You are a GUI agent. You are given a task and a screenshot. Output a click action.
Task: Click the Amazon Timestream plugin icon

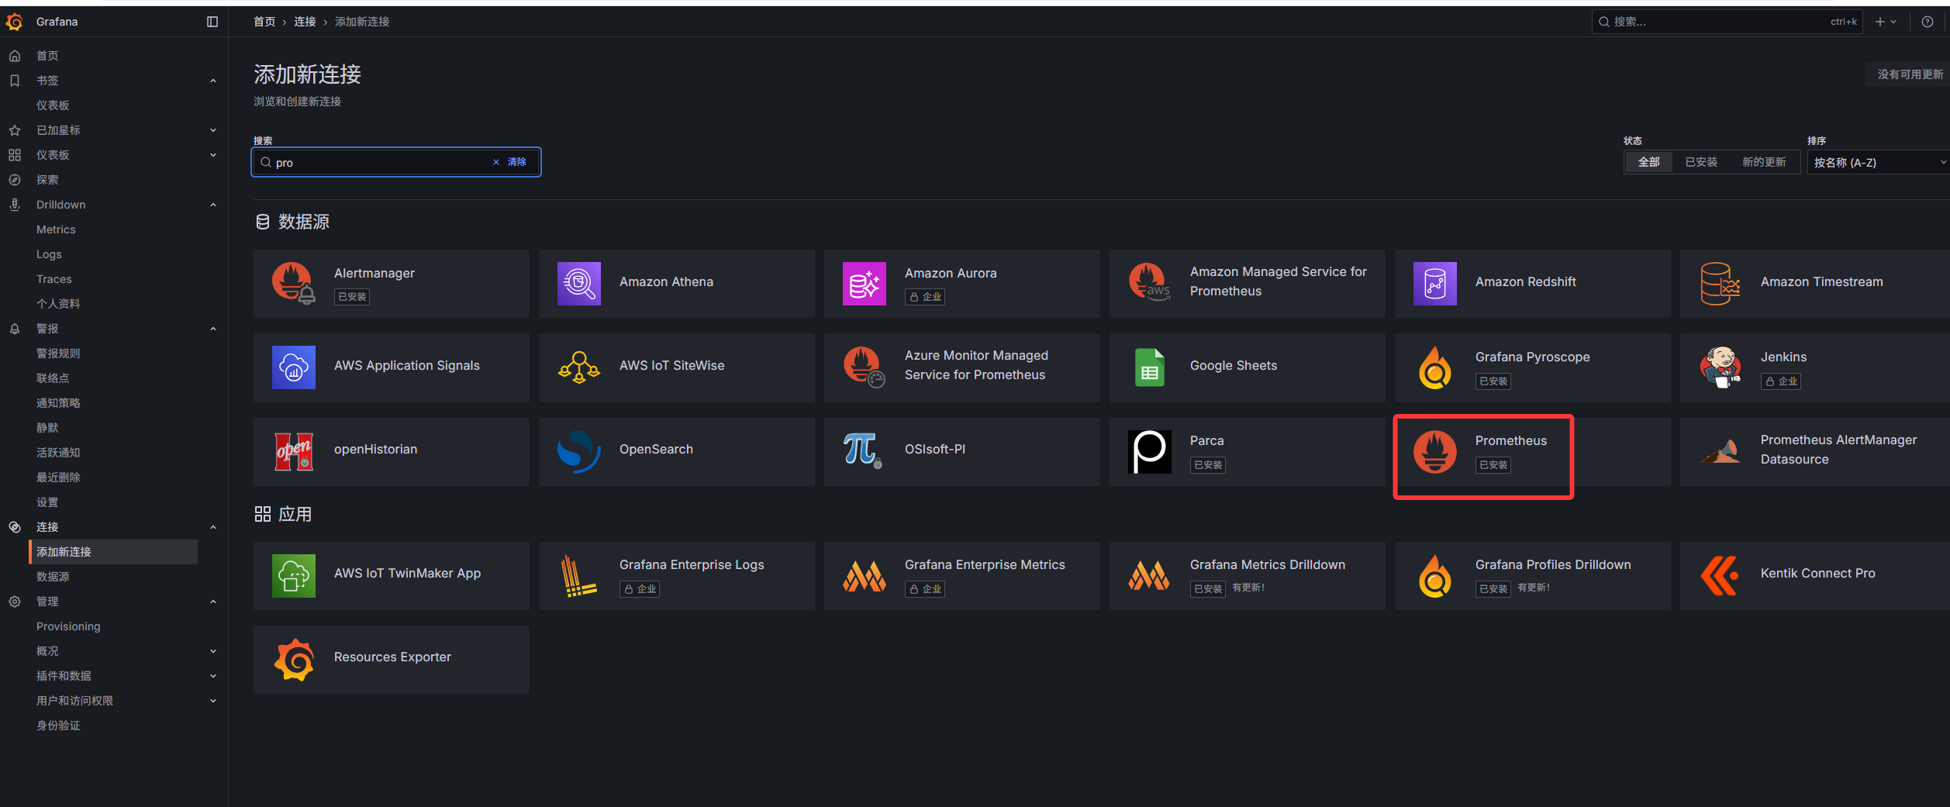point(1720,283)
